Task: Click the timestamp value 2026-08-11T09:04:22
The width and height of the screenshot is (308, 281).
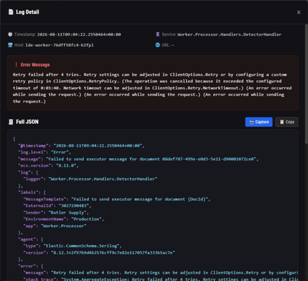Action: [x=79, y=35]
